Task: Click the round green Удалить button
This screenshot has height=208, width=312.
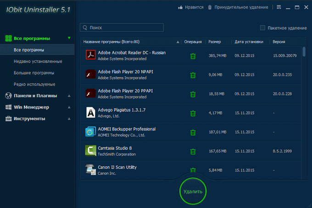Action: click(x=193, y=192)
